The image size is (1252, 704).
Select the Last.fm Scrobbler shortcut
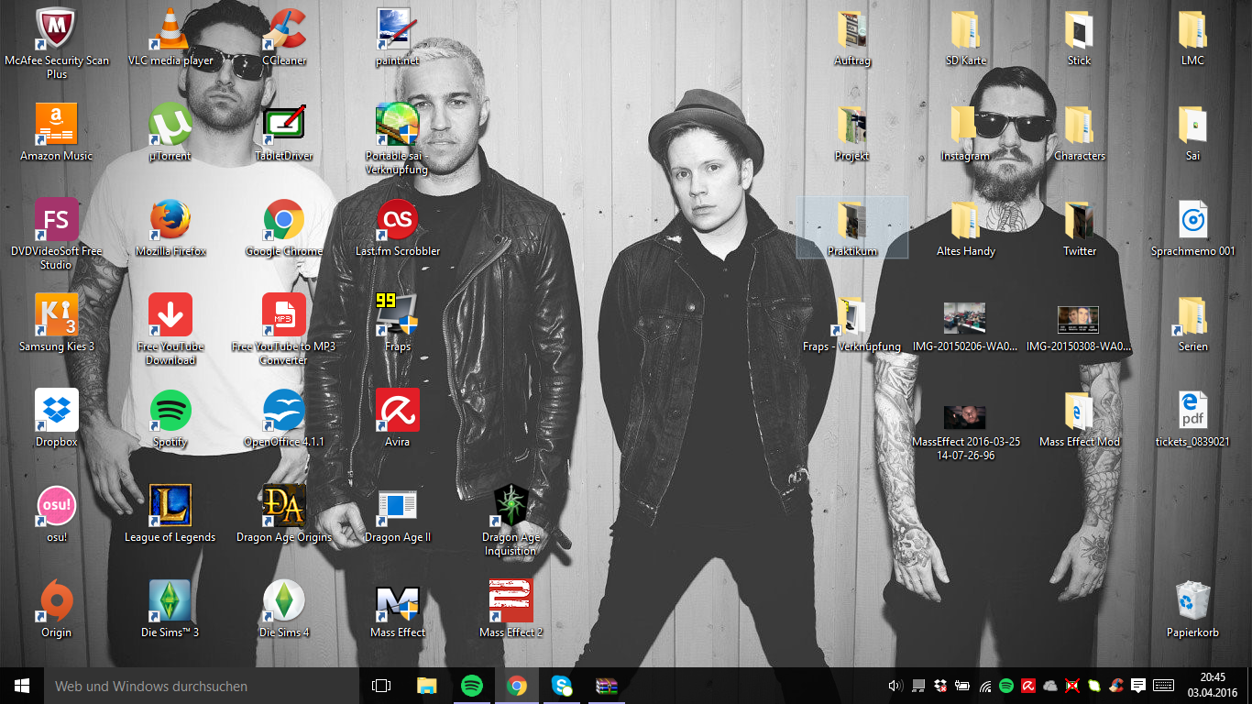[398, 222]
